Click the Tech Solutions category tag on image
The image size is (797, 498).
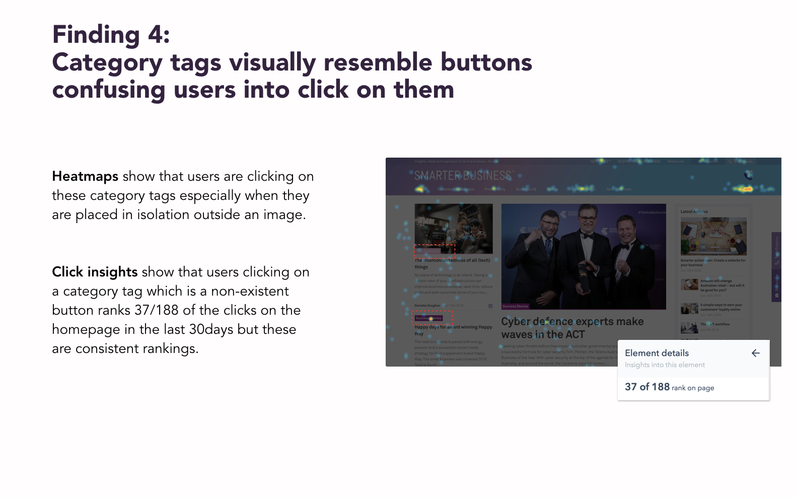(x=427, y=250)
